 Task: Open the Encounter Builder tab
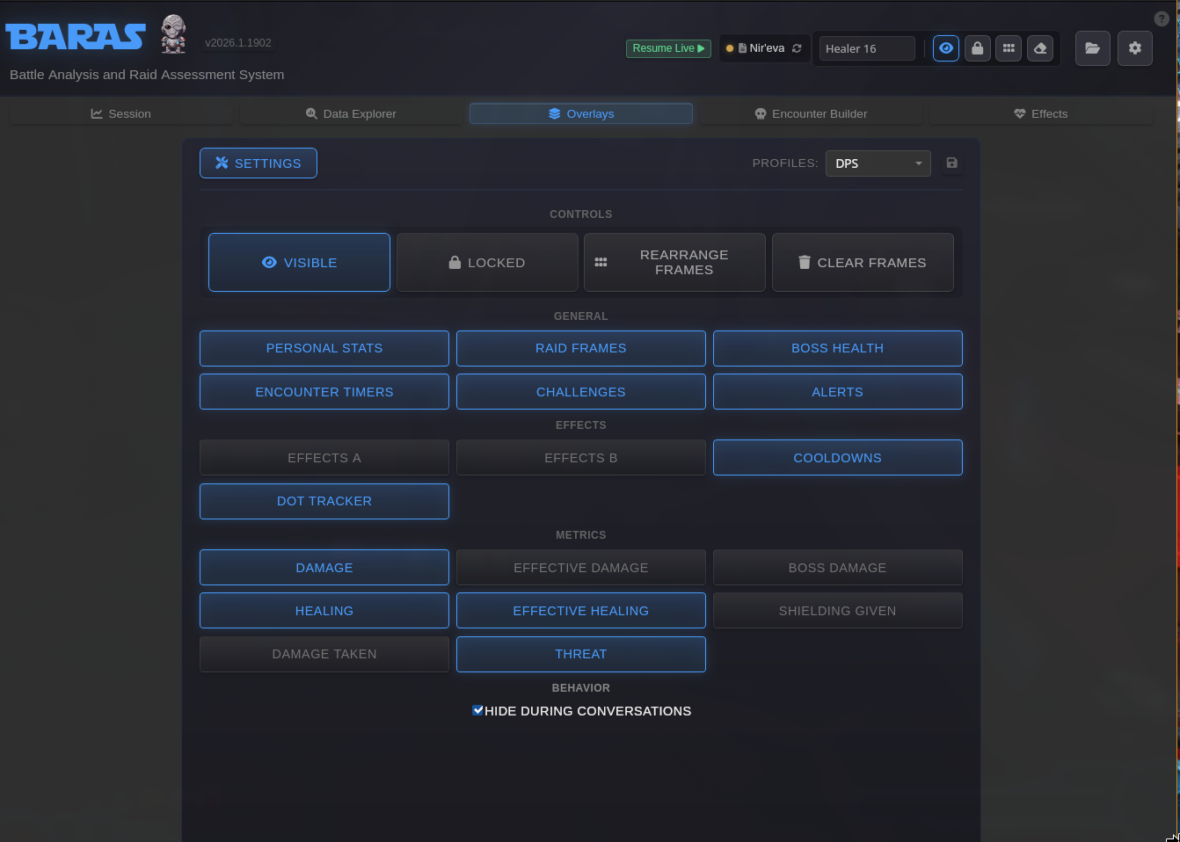811,113
